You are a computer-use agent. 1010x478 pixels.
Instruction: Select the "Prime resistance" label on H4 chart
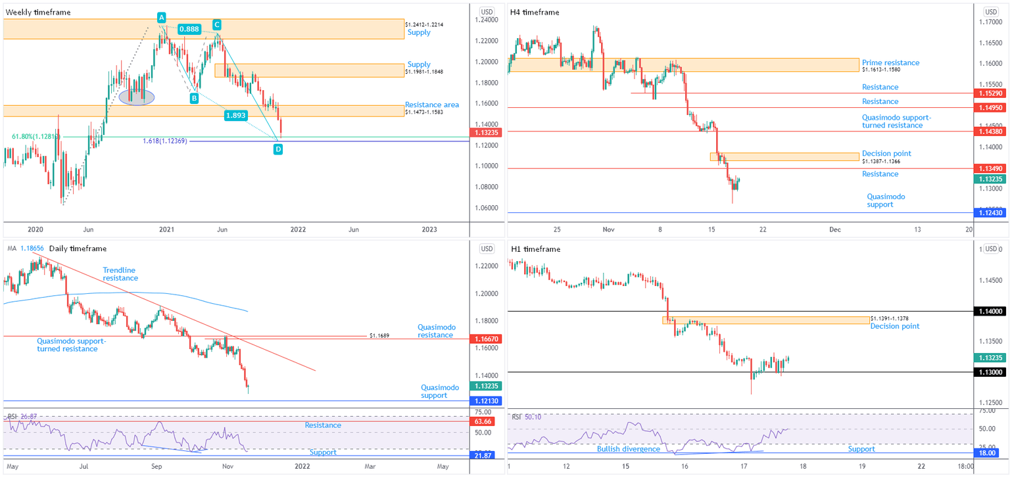point(891,62)
